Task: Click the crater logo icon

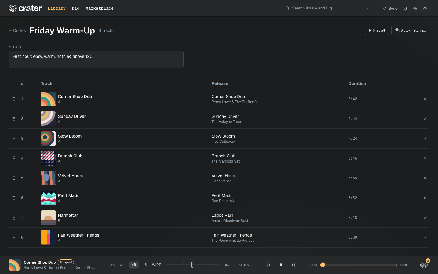Action: [x=12, y=8]
